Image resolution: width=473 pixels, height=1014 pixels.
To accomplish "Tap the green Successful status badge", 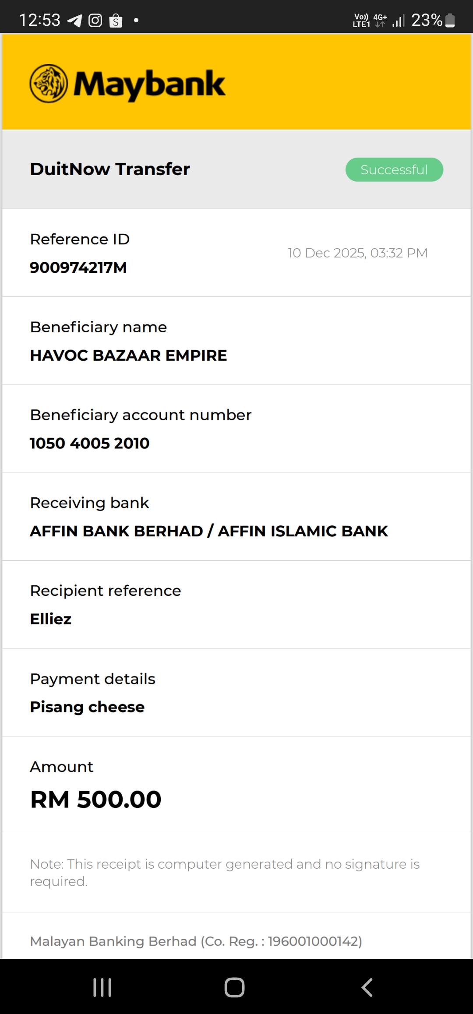I will (x=394, y=169).
